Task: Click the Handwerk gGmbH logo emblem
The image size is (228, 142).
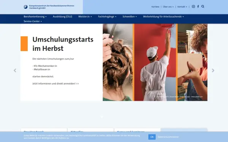Action: (25, 7)
